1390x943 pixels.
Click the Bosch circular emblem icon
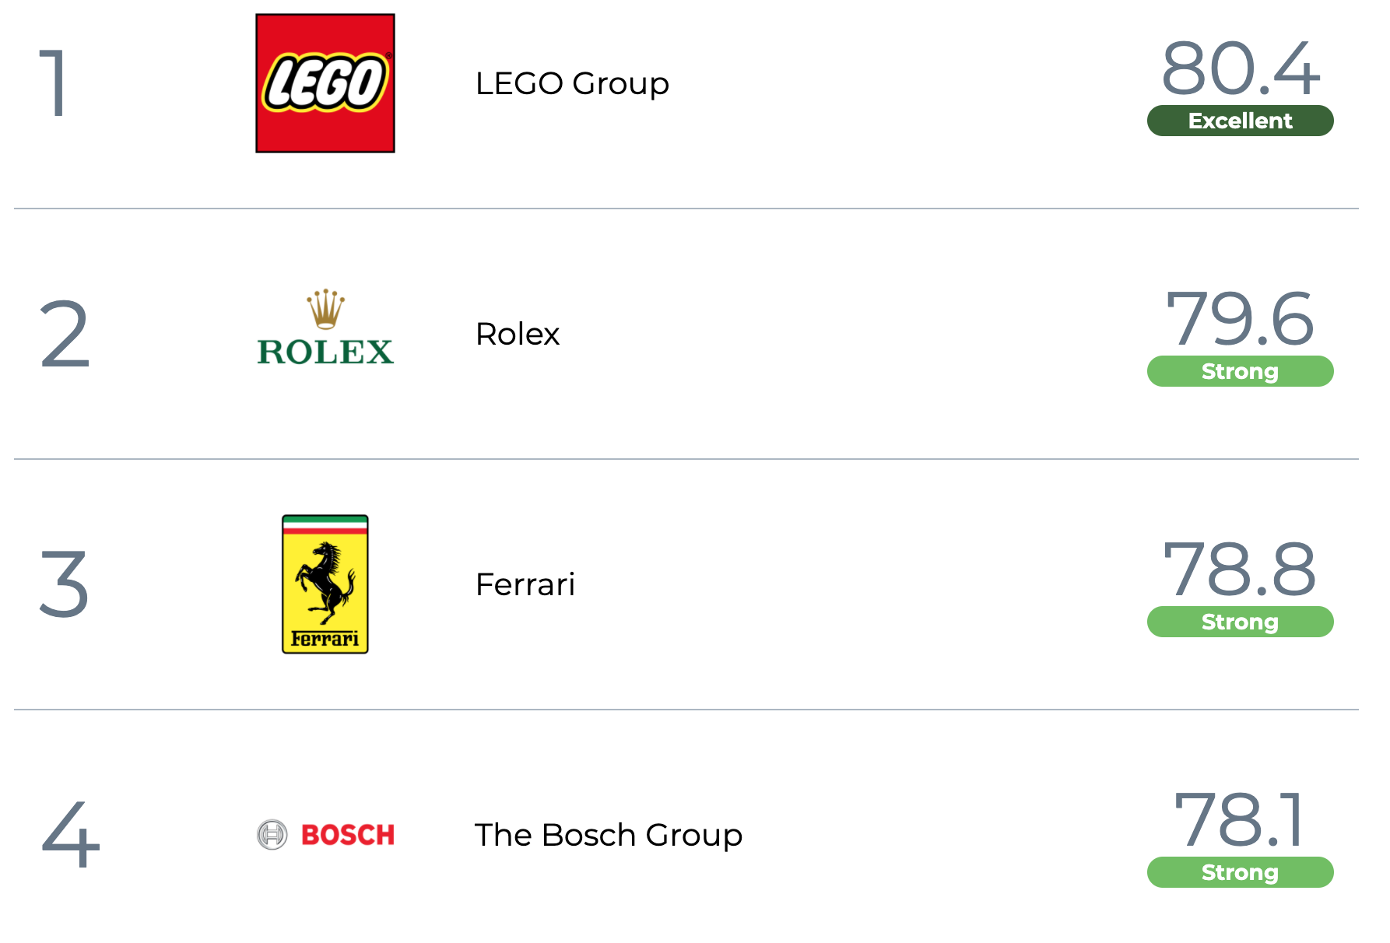[x=272, y=835]
